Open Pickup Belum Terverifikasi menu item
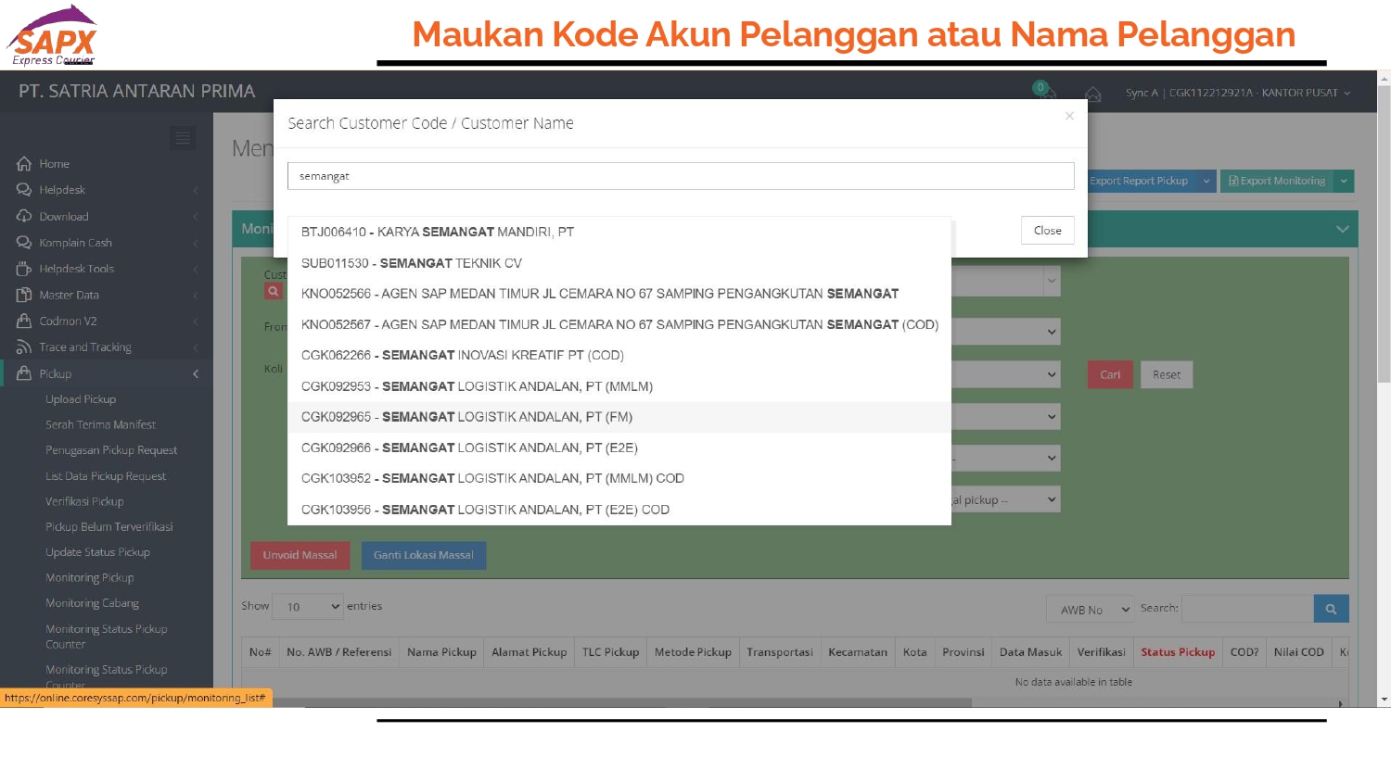The height and width of the screenshot is (782, 1391). click(109, 526)
